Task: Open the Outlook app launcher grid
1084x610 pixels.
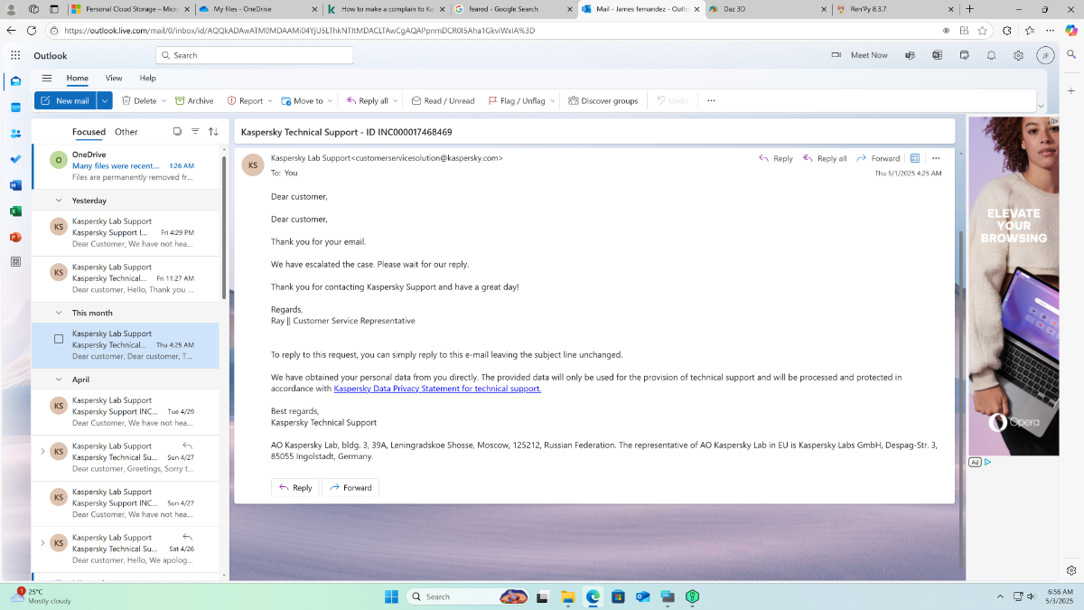Action: 15,55
